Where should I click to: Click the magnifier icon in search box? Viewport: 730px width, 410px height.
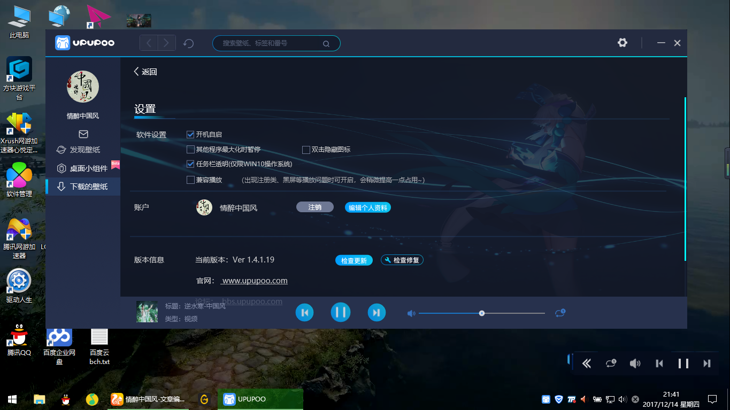pyautogui.click(x=326, y=43)
